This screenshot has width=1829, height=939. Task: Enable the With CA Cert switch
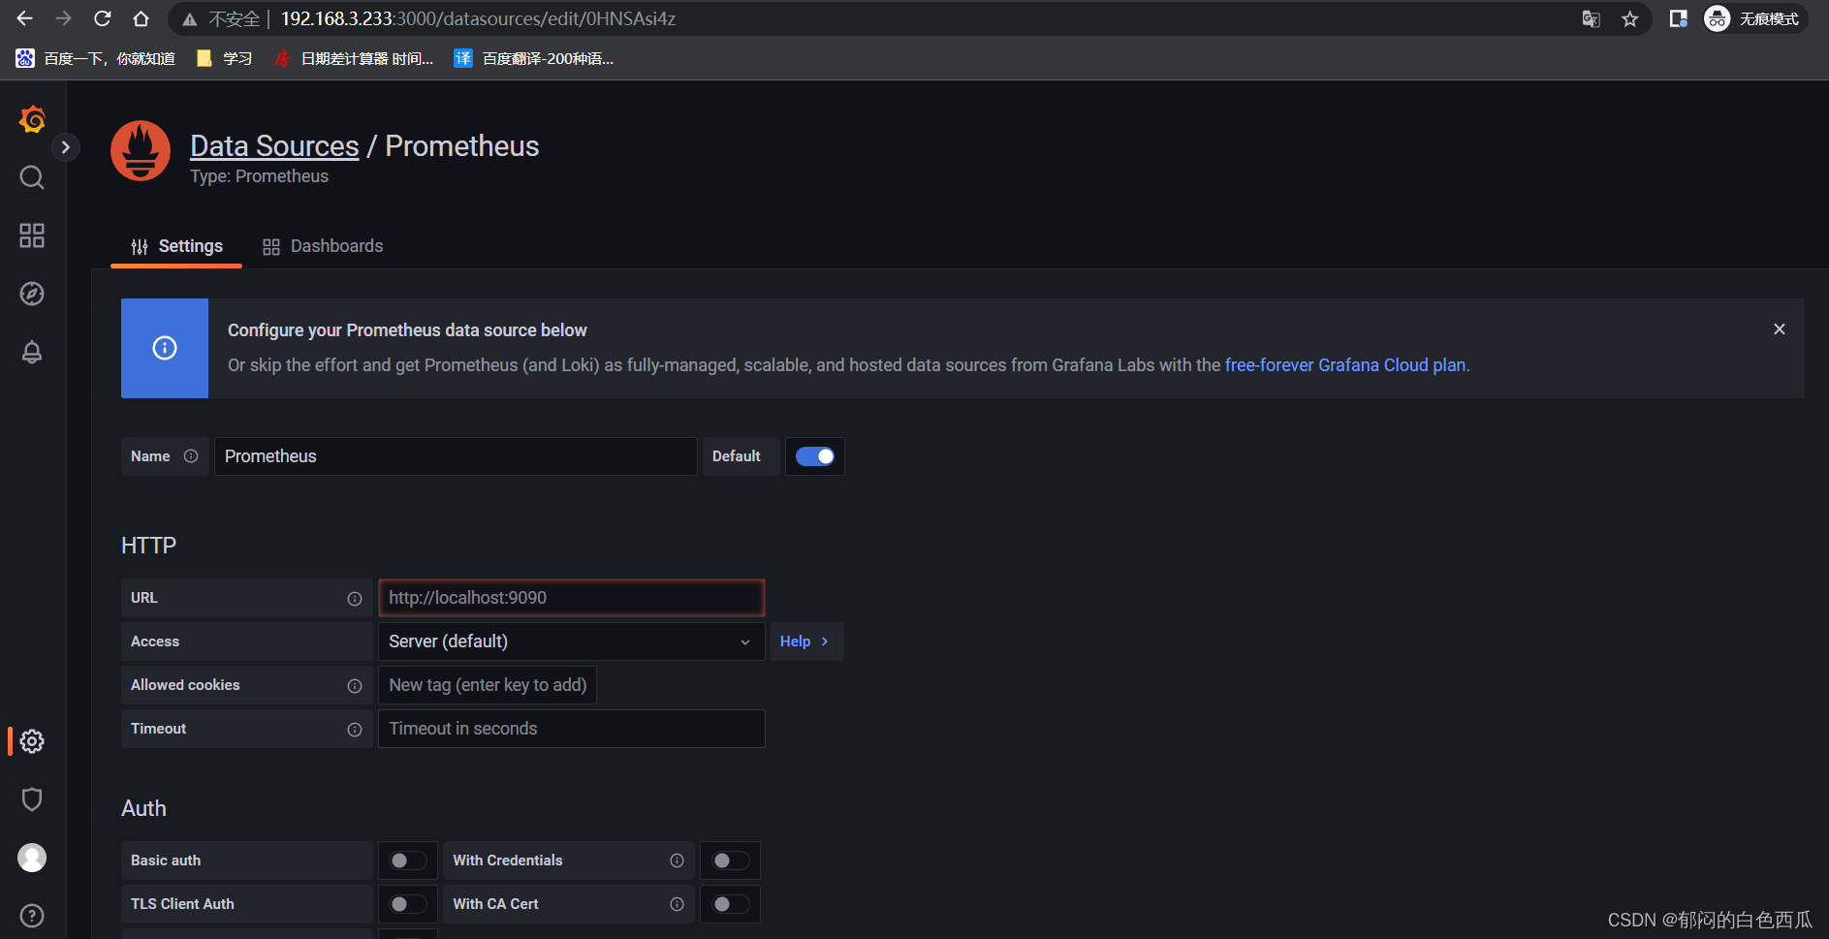tap(731, 904)
